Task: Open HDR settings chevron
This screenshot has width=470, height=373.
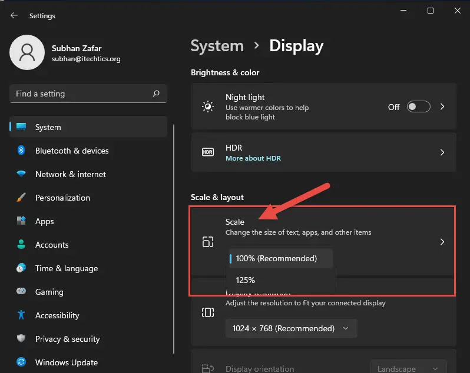Action: 442,152
